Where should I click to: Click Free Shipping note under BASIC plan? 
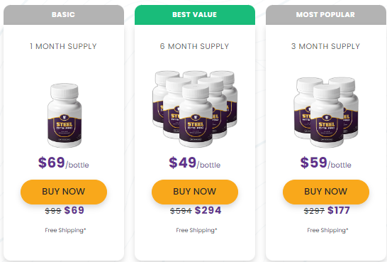coord(65,230)
